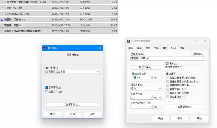Select file name 【论坛介绍】.txt
Screen dimensions: 217x128
13,8
